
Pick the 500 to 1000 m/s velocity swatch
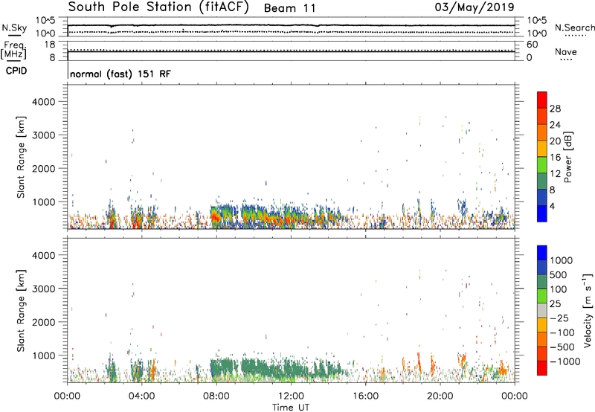click(x=542, y=267)
